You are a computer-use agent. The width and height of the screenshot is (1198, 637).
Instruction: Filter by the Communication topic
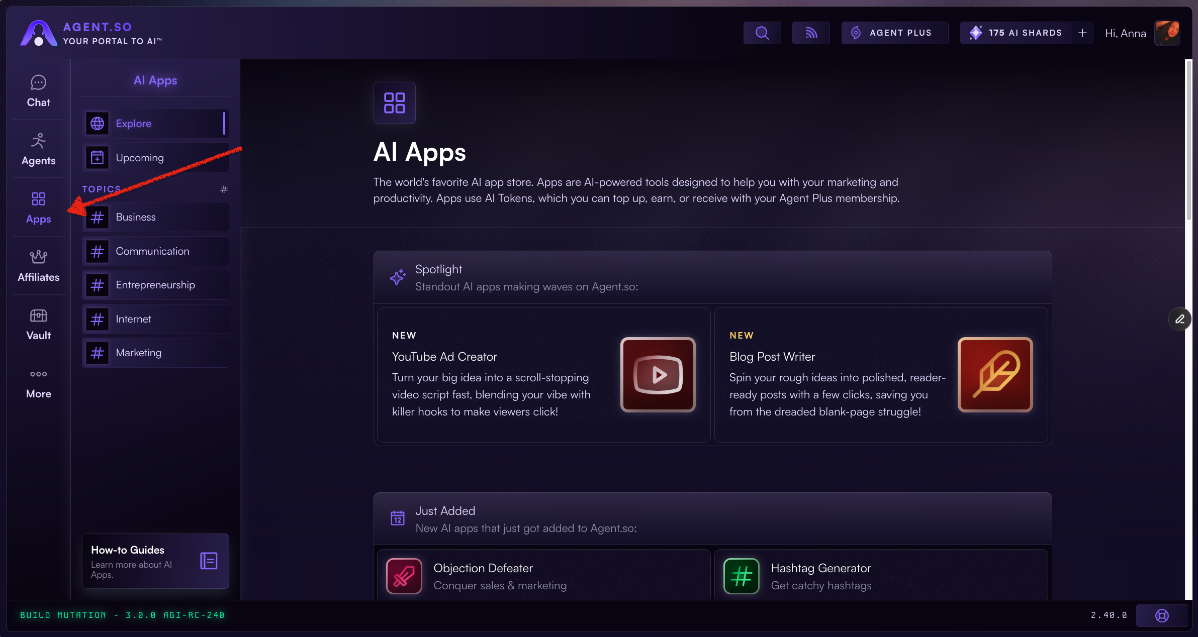tap(155, 251)
